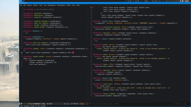Click 'mark-for-repaint' in the defmethod line
191x107 pixels.
coord(41,43)
